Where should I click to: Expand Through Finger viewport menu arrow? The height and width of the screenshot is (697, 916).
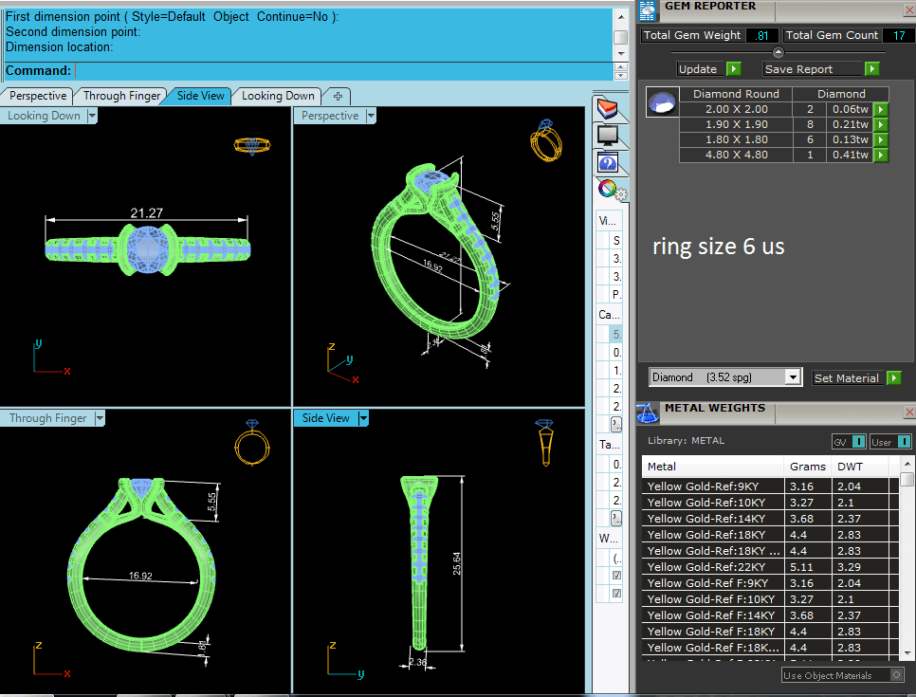coord(99,418)
